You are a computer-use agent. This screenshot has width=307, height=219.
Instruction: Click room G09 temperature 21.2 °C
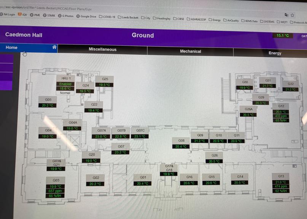[x=199, y=141]
